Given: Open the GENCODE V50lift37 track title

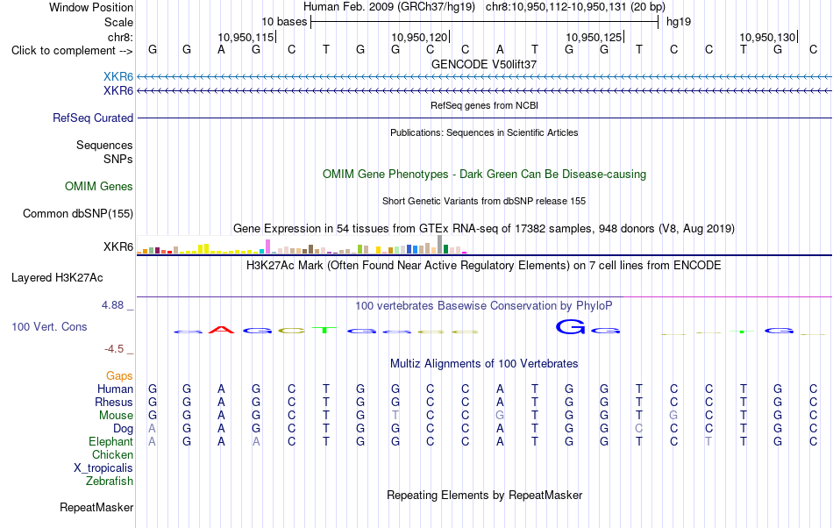Looking at the screenshot, I should click(484, 64).
